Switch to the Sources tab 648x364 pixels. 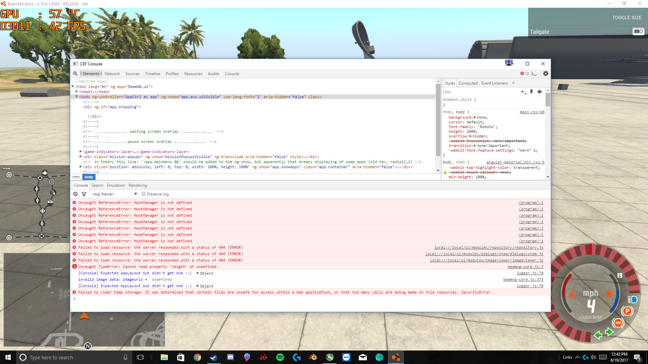pyautogui.click(x=132, y=74)
